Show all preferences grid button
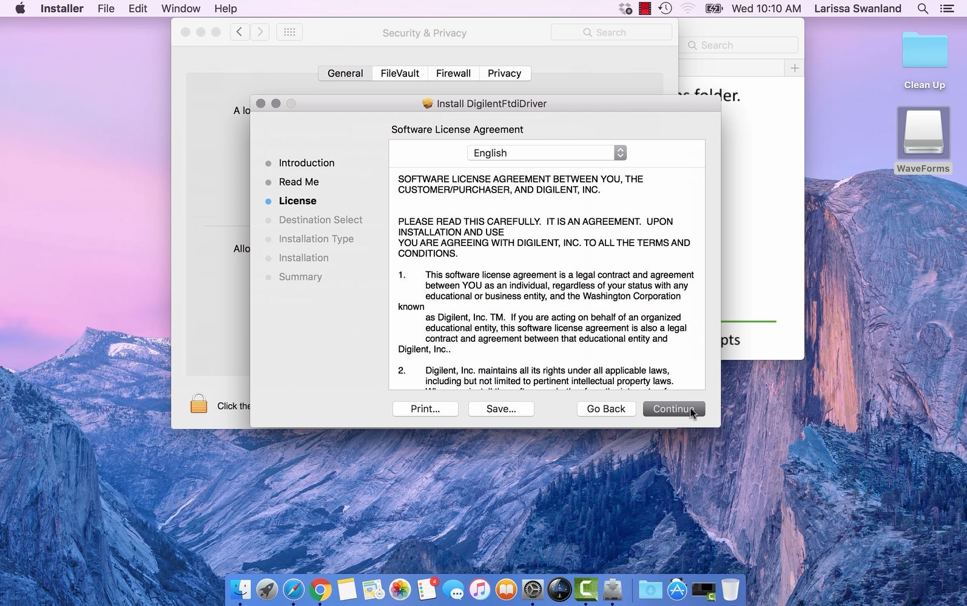This screenshot has height=606, width=967. pyautogui.click(x=289, y=32)
